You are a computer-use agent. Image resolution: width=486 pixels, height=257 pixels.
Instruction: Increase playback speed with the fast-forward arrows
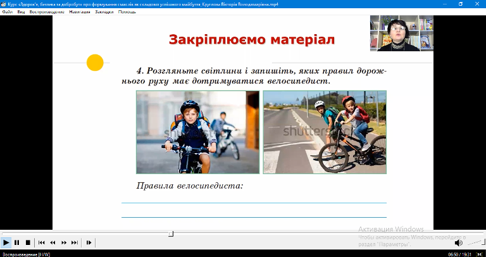pos(64,242)
